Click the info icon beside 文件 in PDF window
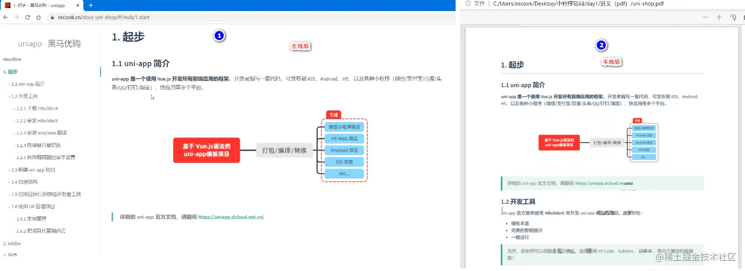Screen dimensions: 745x271 [468, 4]
